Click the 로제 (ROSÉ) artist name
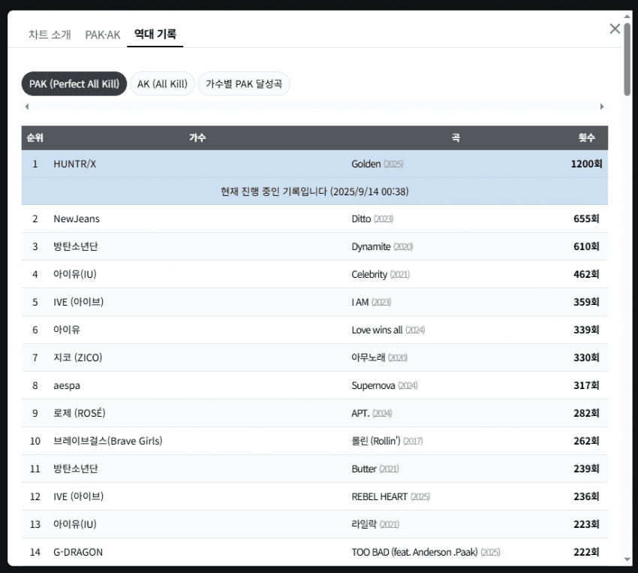 [x=80, y=413]
